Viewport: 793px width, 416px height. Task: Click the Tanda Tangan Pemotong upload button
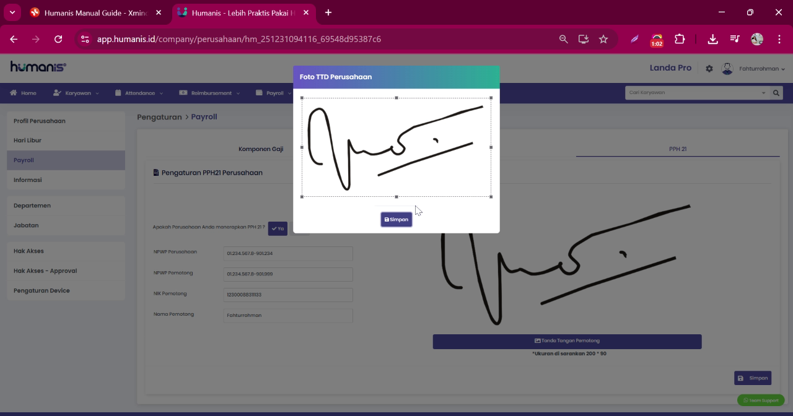click(x=567, y=341)
